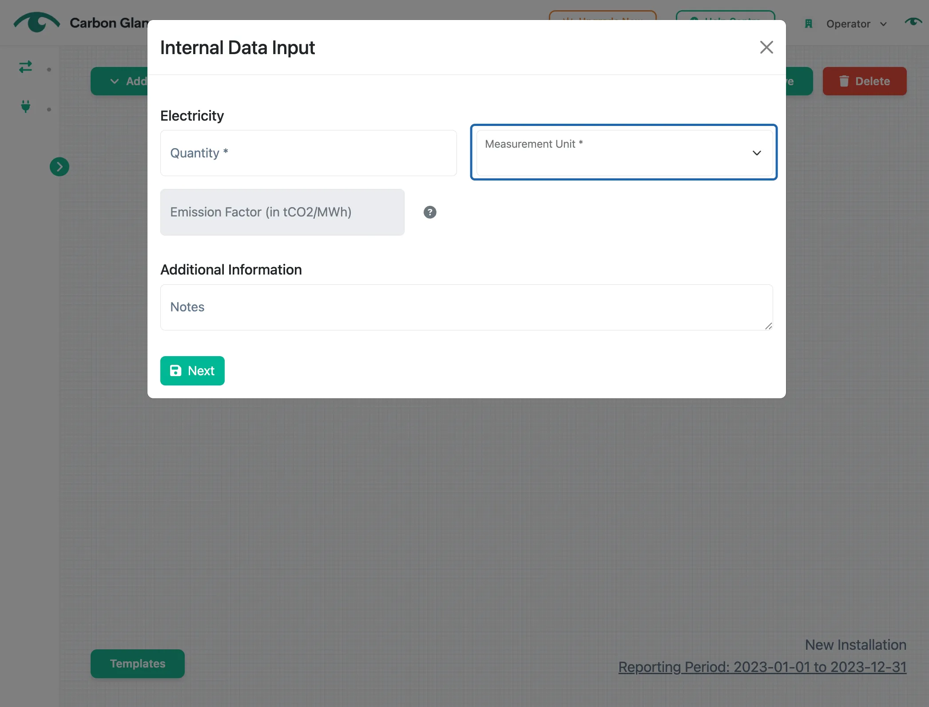The image size is (929, 707).
Task: Click the Additional Information heading
Action: pos(231,270)
